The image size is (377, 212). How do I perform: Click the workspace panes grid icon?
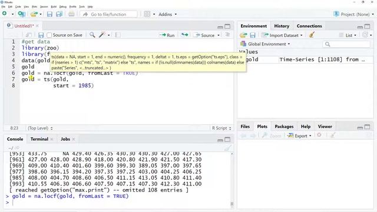[x=147, y=14]
